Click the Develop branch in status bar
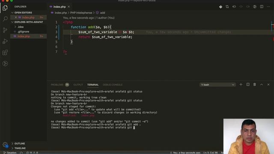 [x=10, y=153]
